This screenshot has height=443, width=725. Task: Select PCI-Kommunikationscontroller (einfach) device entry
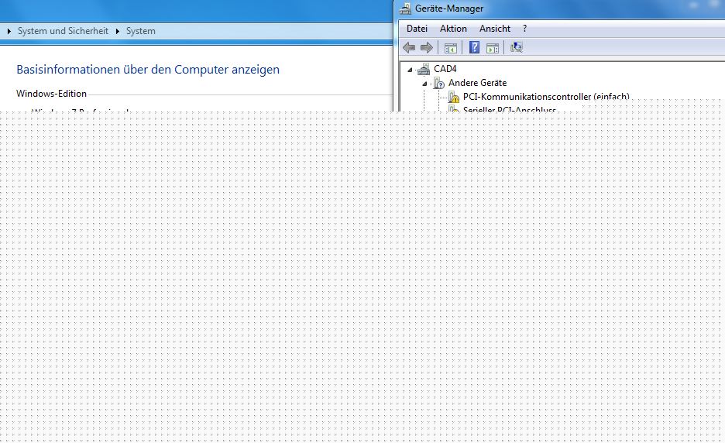tap(545, 97)
